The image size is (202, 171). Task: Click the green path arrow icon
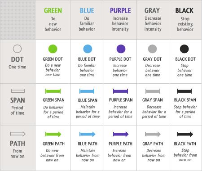pyautogui.click(x=53, y=134)
